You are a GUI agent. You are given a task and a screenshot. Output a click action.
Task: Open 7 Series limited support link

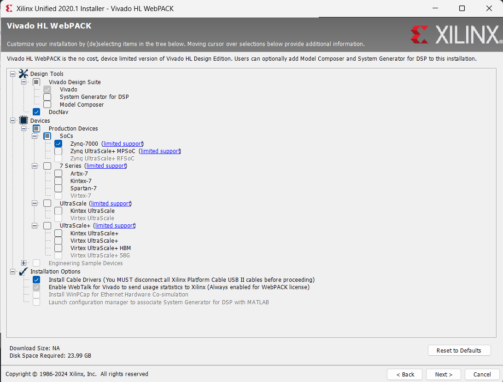(106, 166)
